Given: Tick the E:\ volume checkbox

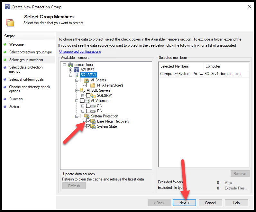Looking at the screenshot, I should [x=88, y=111].
